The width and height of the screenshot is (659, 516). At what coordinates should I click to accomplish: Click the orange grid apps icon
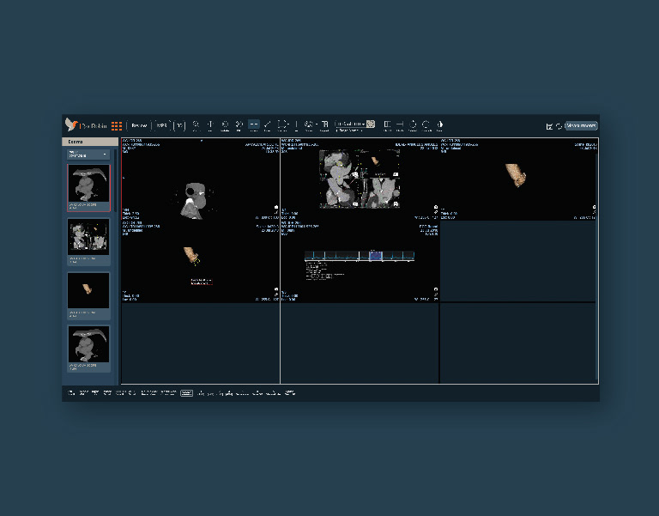[117, 125]
